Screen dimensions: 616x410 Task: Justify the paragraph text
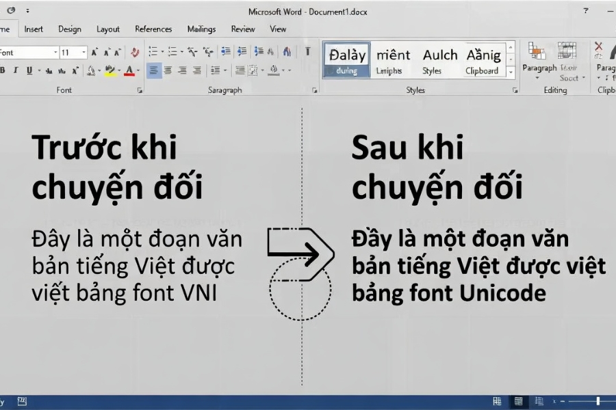(x=197, y=70)
